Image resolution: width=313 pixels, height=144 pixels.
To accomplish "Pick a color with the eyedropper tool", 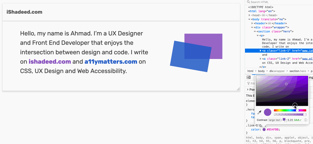I will coord(259,112).
